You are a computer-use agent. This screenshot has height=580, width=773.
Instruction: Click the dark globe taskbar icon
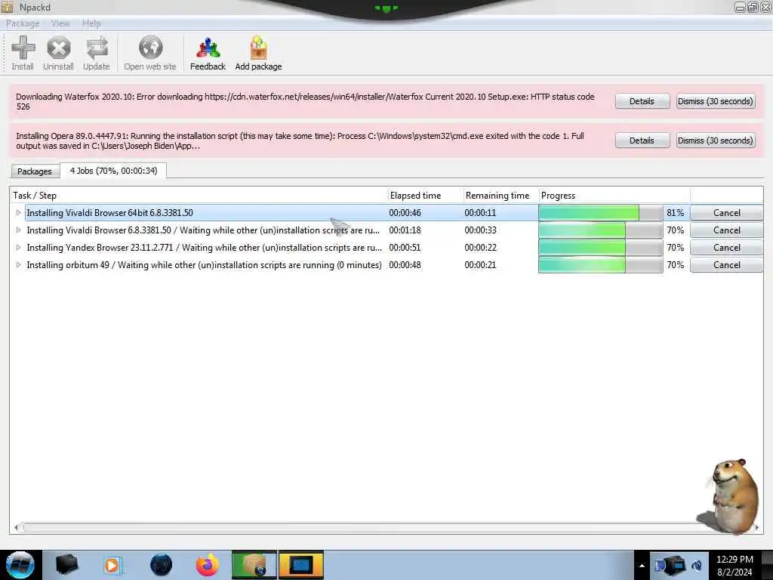point(162,565)
